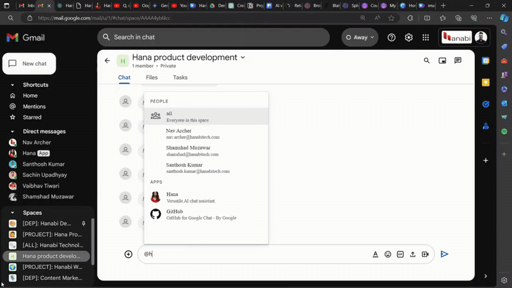512x288 pixels.
Task: Open Home shortcut
Action: 30,95
